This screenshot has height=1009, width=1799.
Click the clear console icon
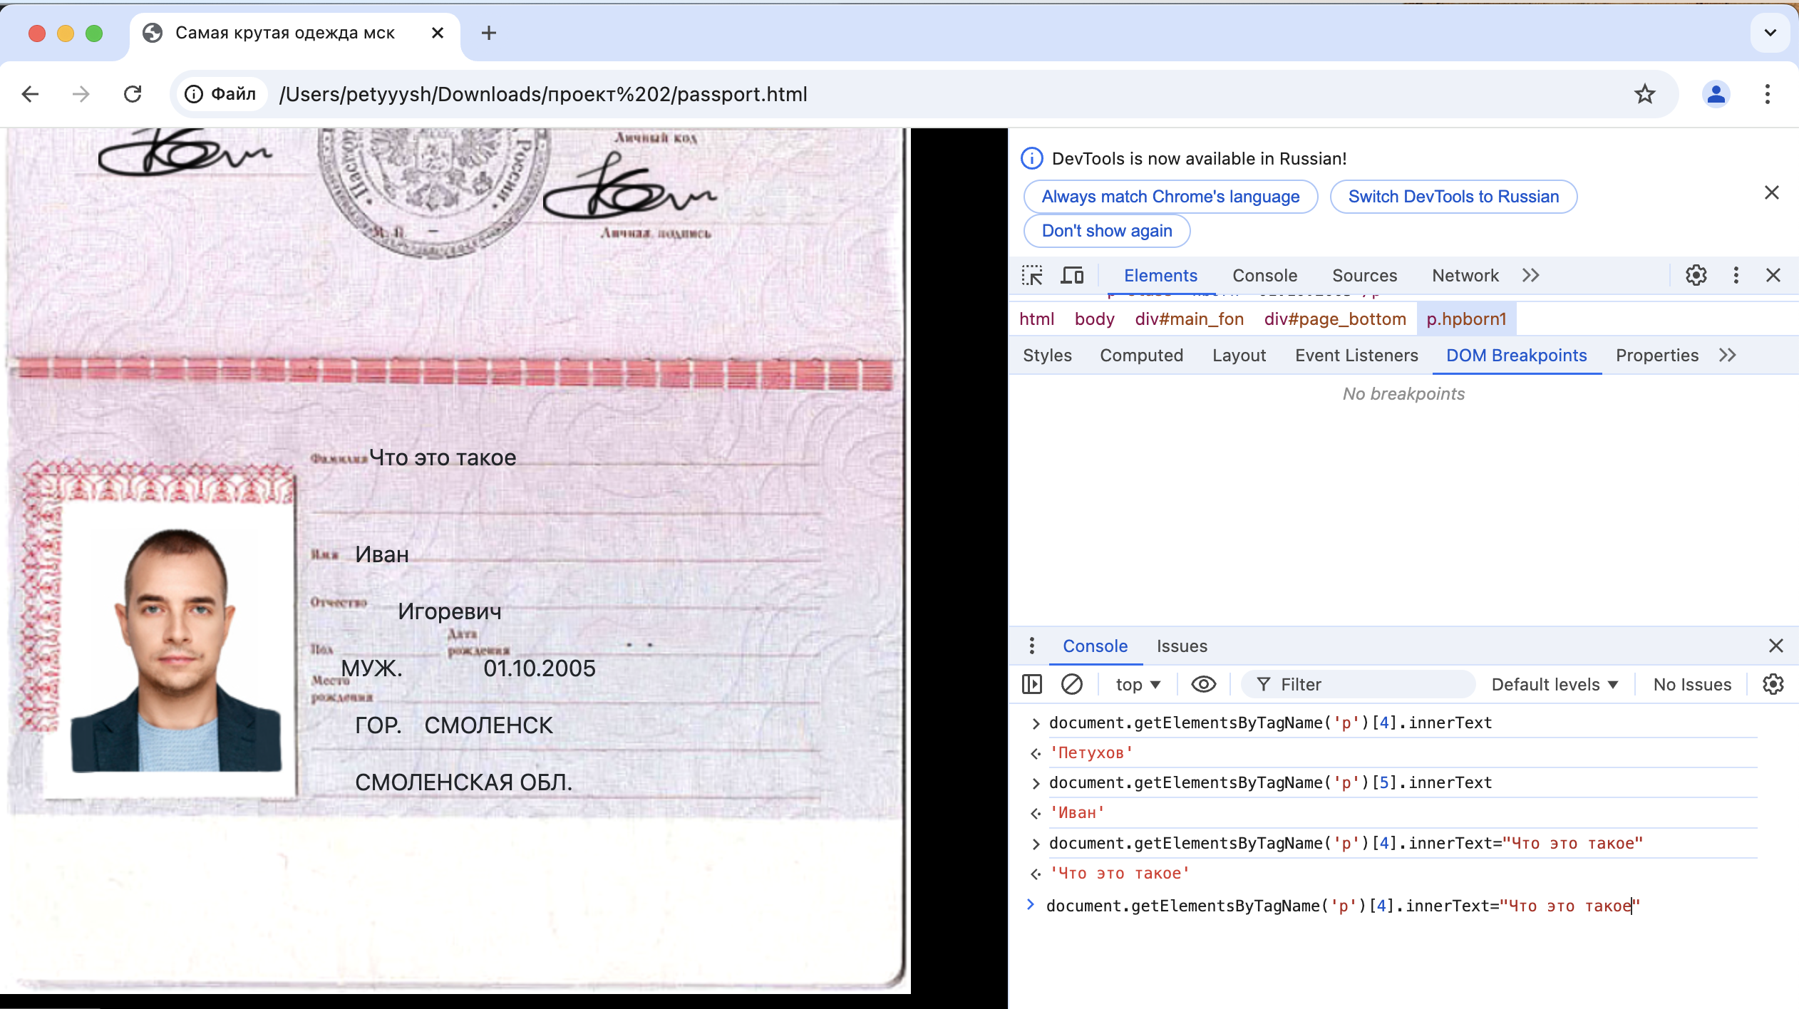(1071, 685)
